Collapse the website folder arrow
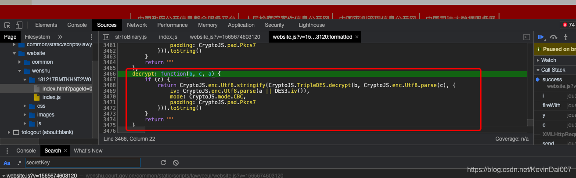The image size is (576, 178). 14,53
